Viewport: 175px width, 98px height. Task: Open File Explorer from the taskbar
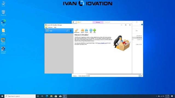click(51, 96)
